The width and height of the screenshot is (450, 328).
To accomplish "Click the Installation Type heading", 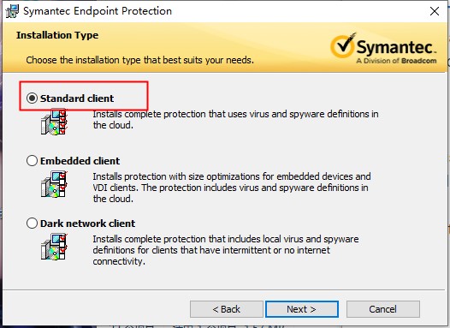I will (57, 35).
